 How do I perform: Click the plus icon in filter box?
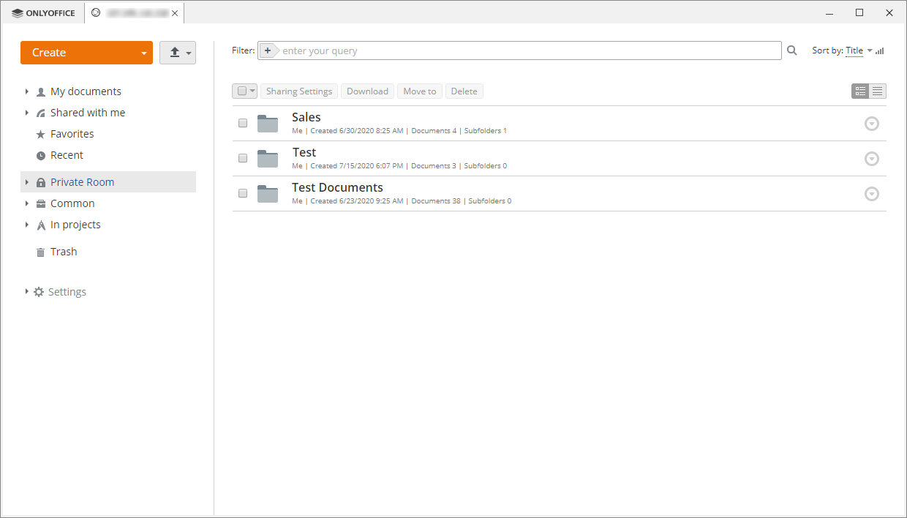268,50
